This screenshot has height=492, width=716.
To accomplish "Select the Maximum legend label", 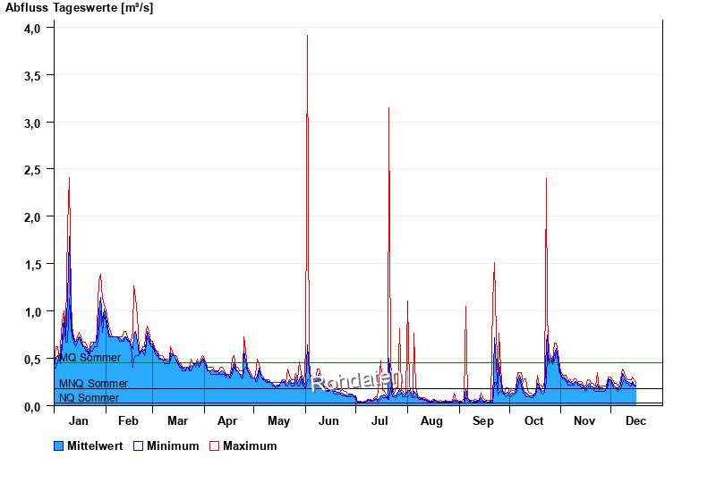I will pos(250,445).
